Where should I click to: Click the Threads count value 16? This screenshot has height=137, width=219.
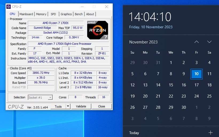[104, 97]
